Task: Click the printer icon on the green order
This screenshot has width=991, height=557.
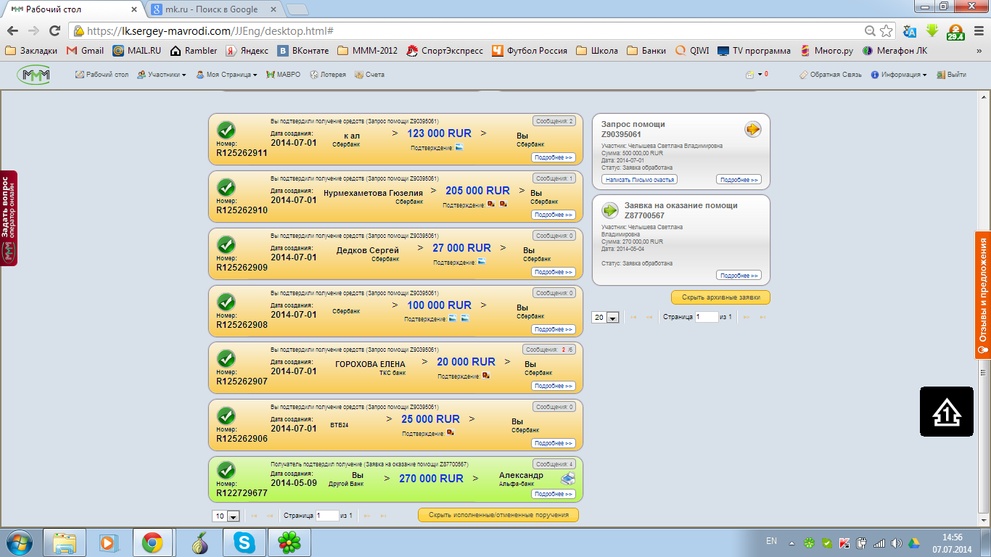Action: (x=569, y=479)
